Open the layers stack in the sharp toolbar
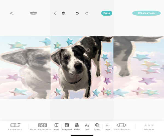 63,13
